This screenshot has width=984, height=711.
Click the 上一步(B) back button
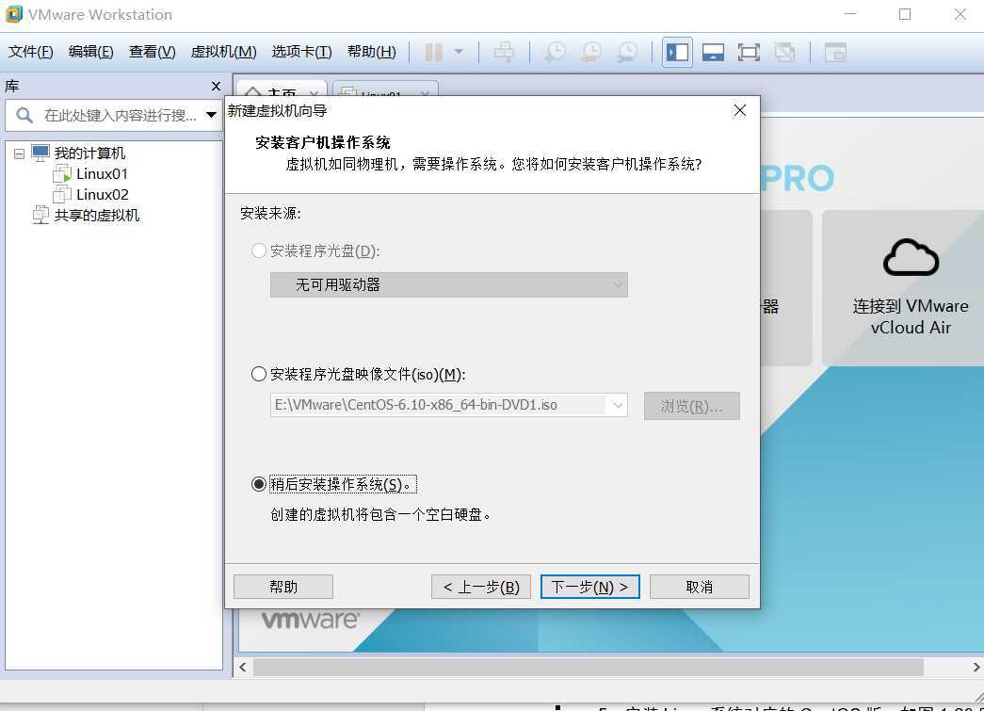coord(481,587)
